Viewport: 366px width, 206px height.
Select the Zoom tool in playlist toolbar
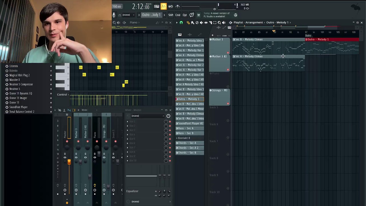click(219, 23)
